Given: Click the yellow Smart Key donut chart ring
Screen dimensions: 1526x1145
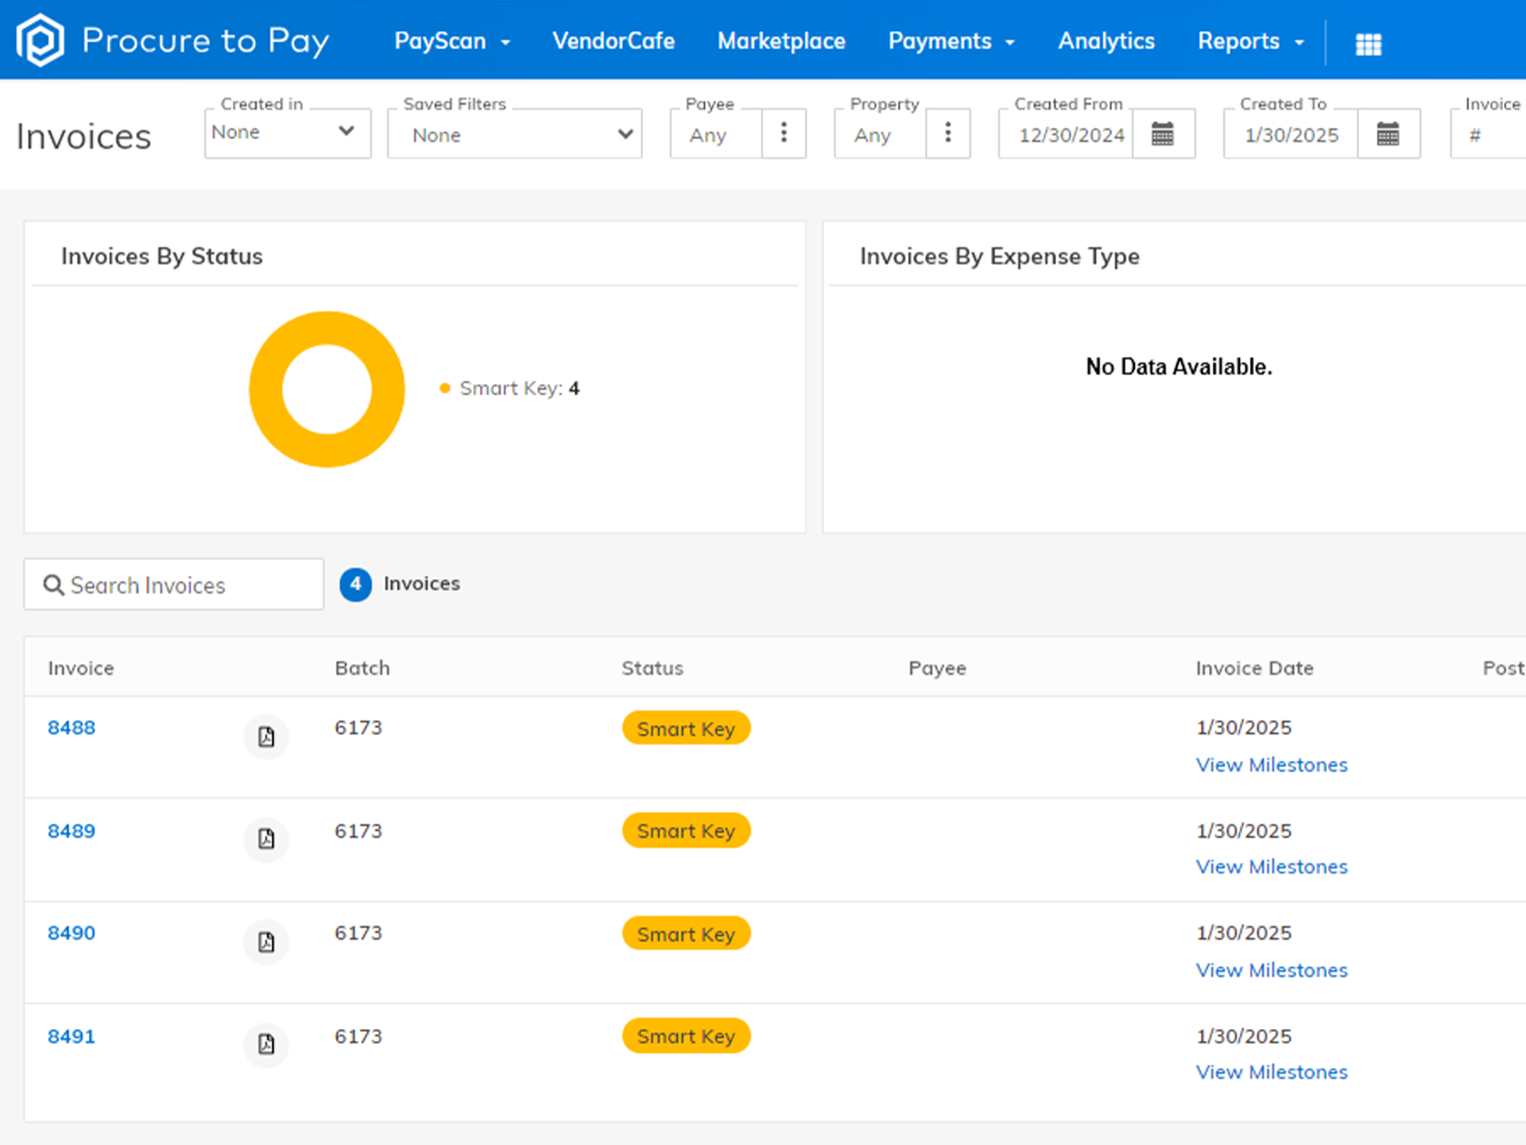Looking at the screenshot, I should 266,390.
